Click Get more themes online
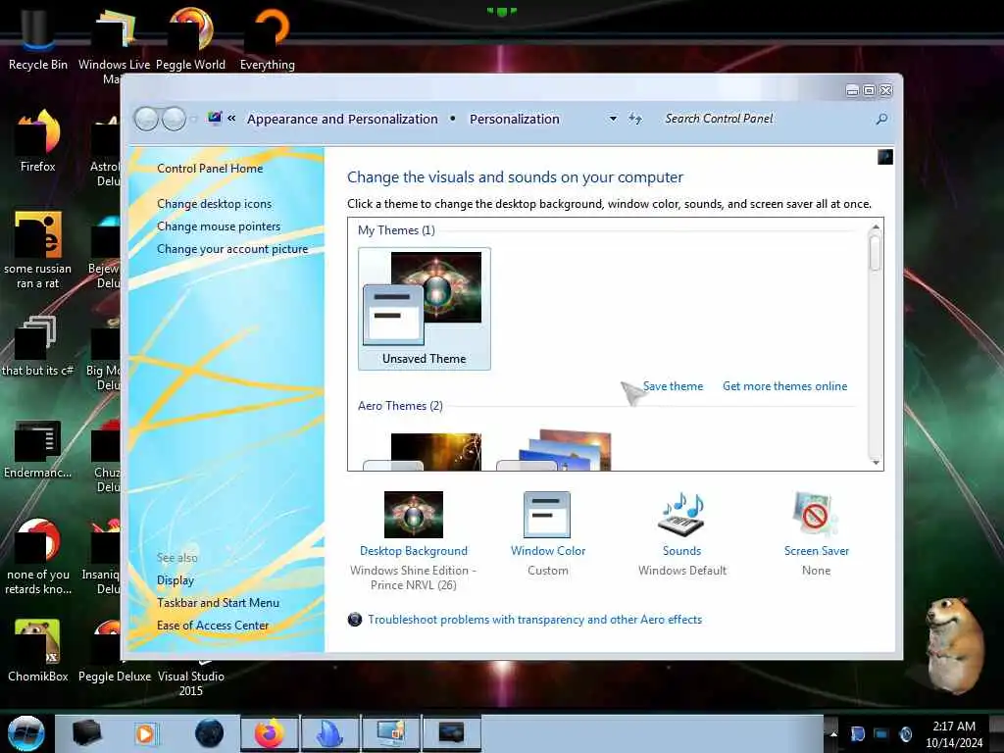The image size is (1004, 753). tap(784, 386)
